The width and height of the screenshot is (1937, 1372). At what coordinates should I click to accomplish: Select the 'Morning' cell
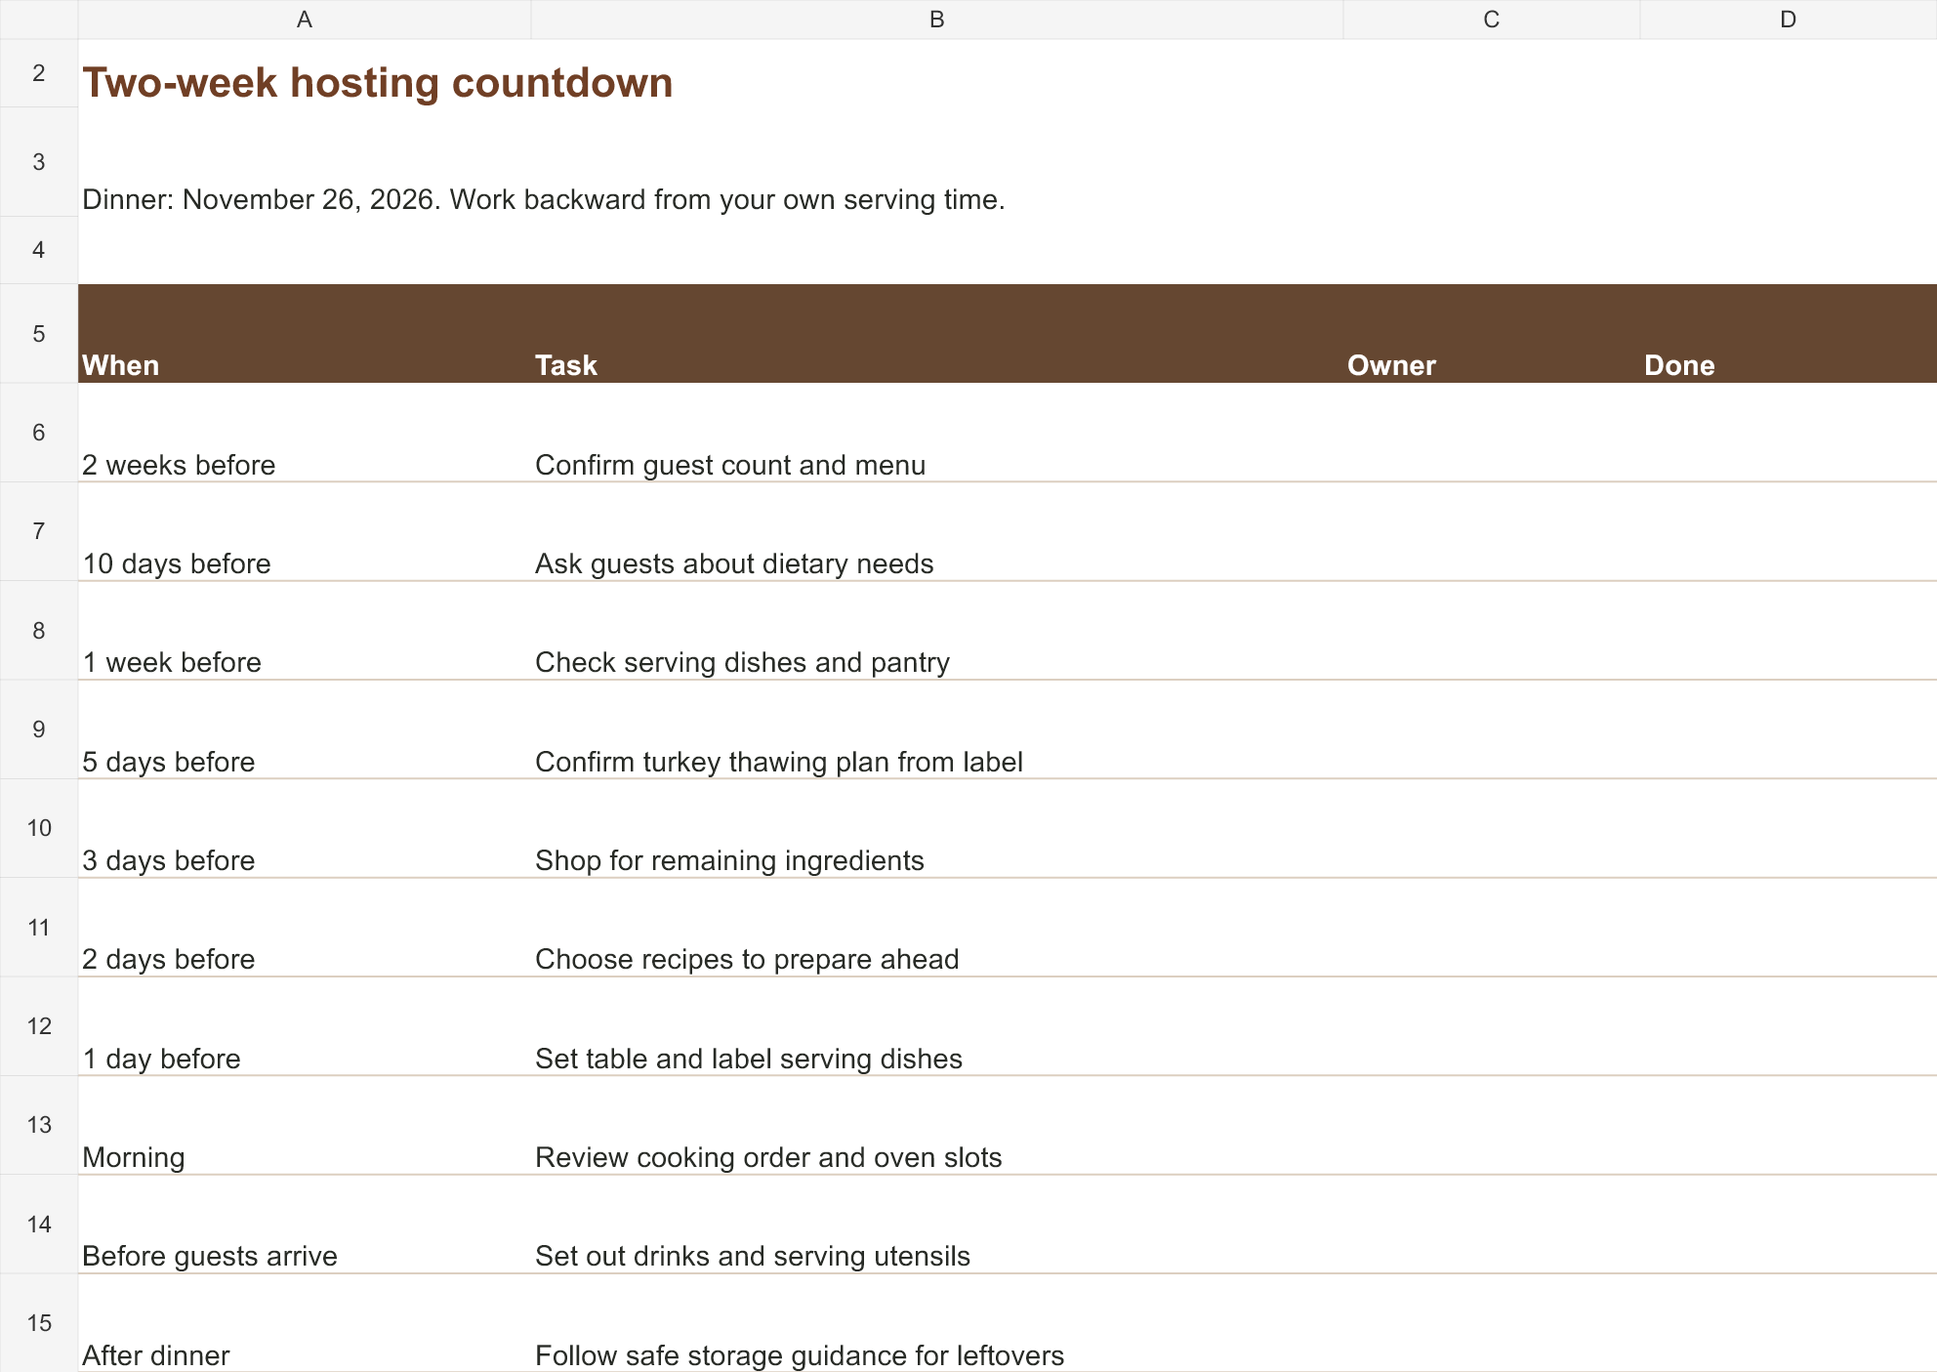point(305,1125)
